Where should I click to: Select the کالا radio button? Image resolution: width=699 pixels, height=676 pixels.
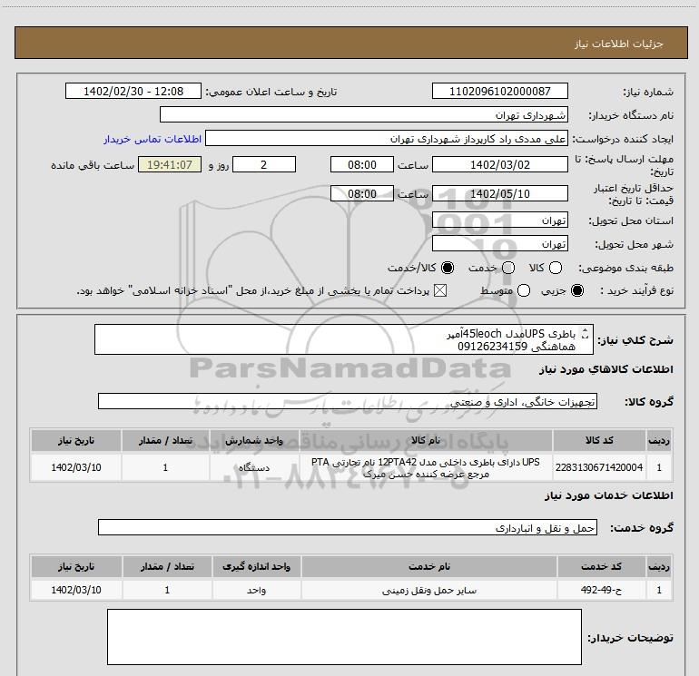click(556, 268)
